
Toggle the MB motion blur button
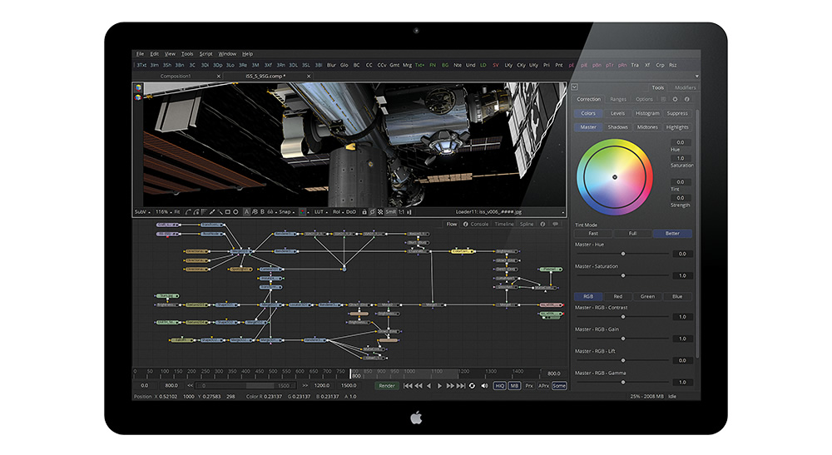[514, 385]
